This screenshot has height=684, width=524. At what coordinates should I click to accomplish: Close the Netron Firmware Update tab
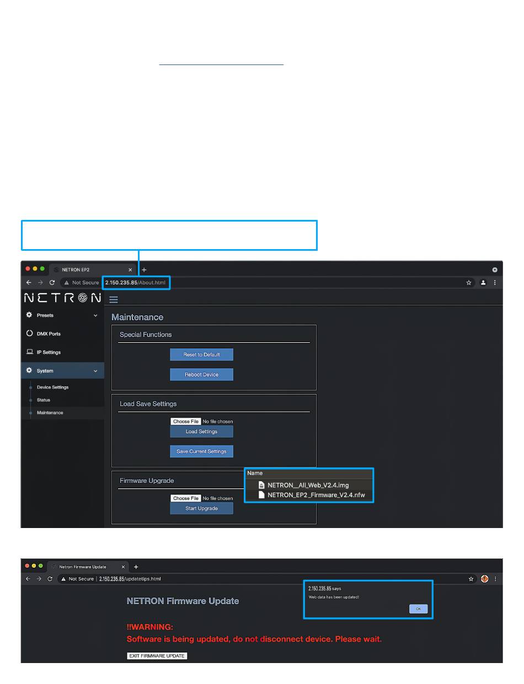(x=122, y=567)
